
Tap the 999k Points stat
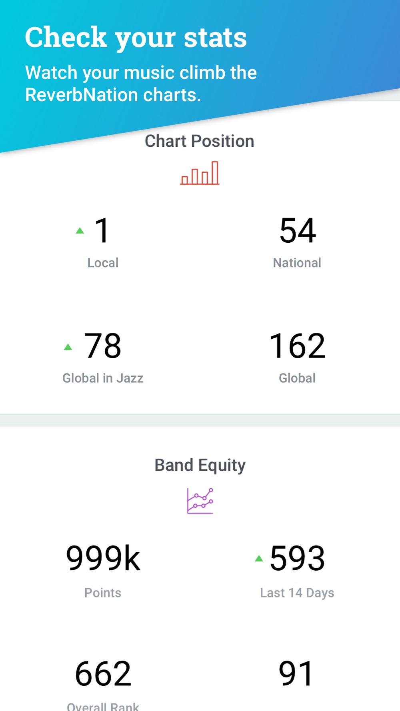[103, 558]
